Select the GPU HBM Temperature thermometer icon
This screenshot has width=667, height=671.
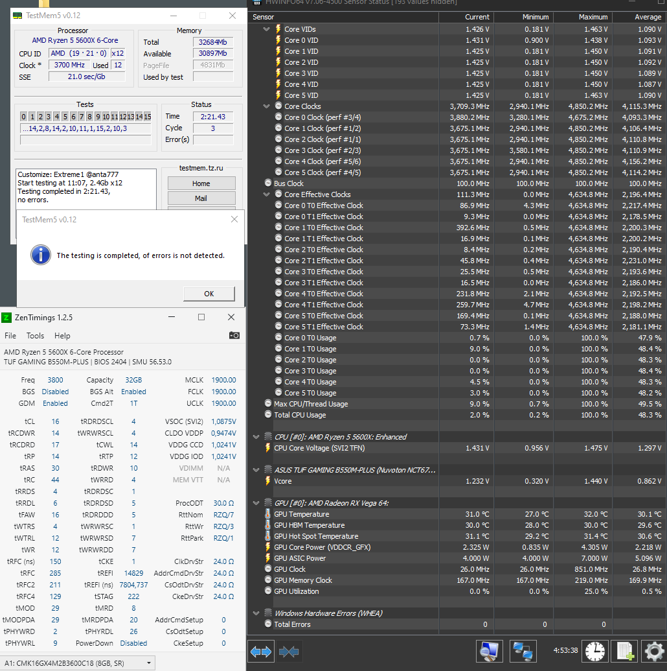click(267, 525)
